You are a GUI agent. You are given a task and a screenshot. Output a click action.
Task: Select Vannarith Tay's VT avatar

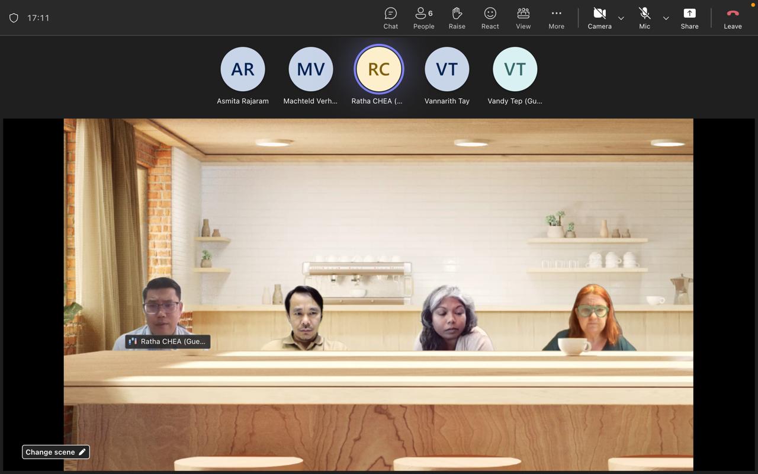point(447,69)
